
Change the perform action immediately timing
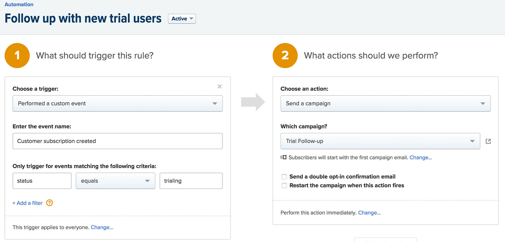click(369, 213)
